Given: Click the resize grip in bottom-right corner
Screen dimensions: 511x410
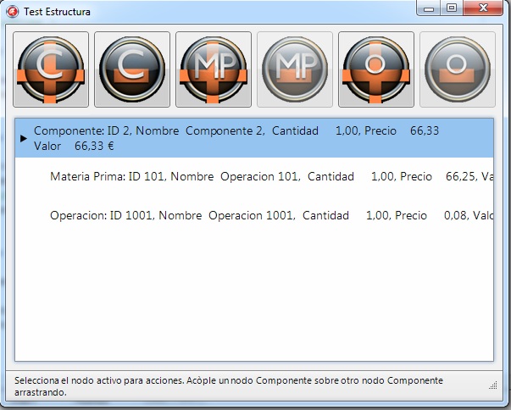Looking at the screenshot, I should 492,385.
